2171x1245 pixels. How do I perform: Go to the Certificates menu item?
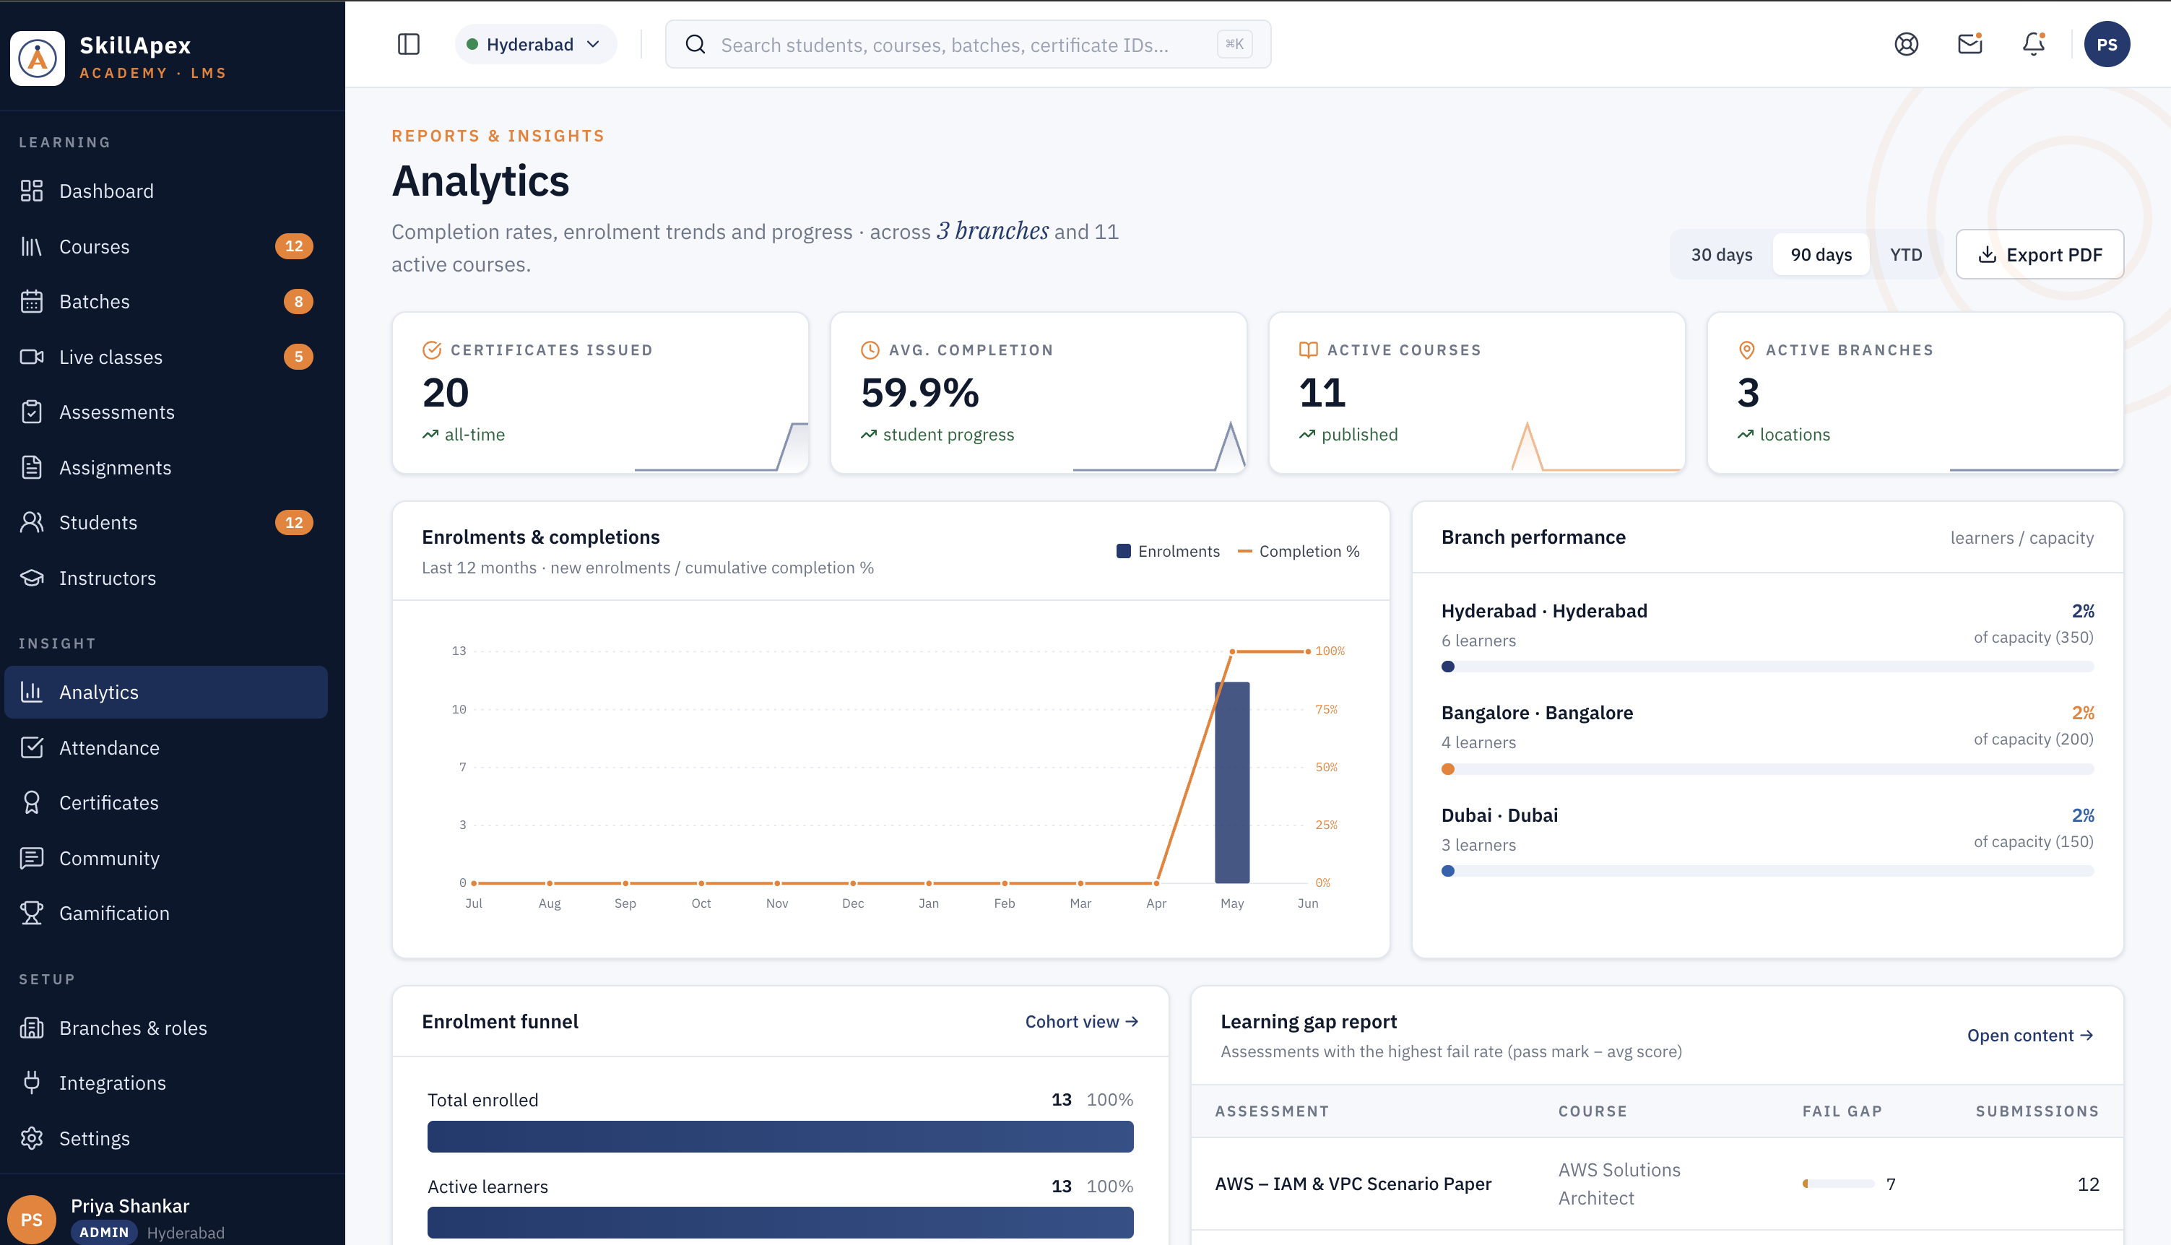click(x=166, y=803)
